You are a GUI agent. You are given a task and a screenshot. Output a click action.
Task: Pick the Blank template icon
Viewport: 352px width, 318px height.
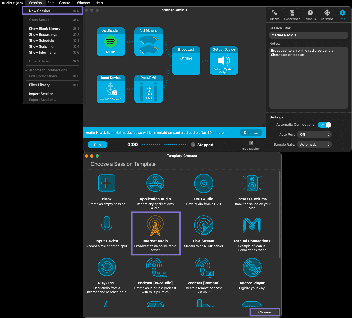(107, 183)
